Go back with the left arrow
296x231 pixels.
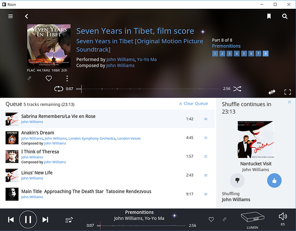pyautogui.click(x=27, y=16)
